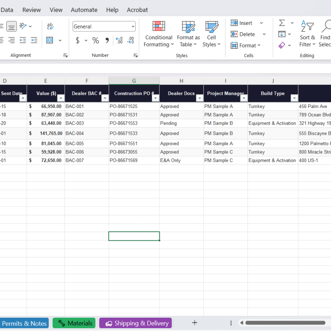This screenshot has width=331, height=331.
Task: Open the Help tab
Action: [x=112, y=10]
